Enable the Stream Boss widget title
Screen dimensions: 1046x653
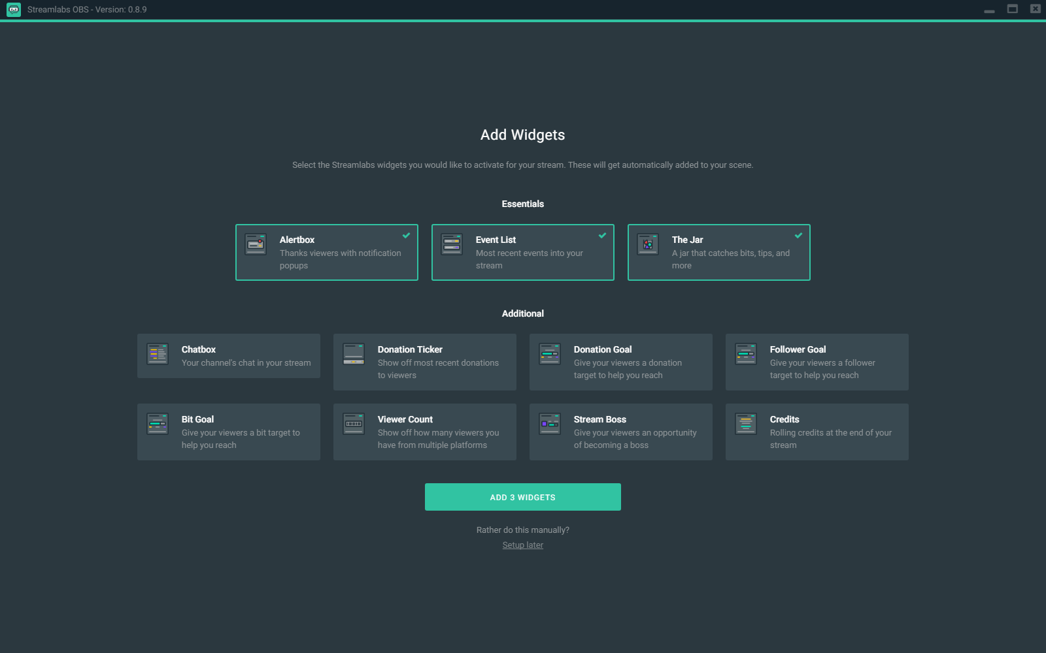(600, 419)
